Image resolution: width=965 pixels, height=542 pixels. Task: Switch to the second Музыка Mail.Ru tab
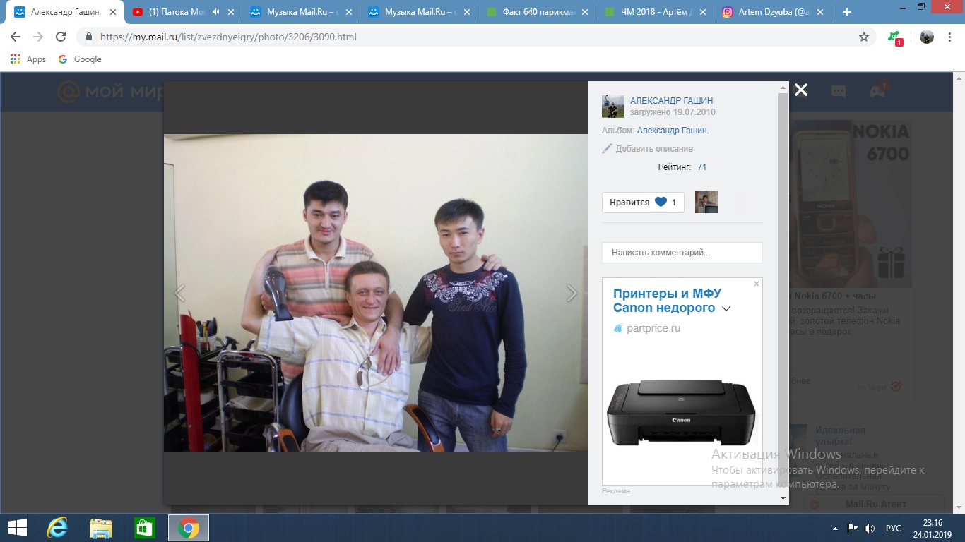[418, 12]
